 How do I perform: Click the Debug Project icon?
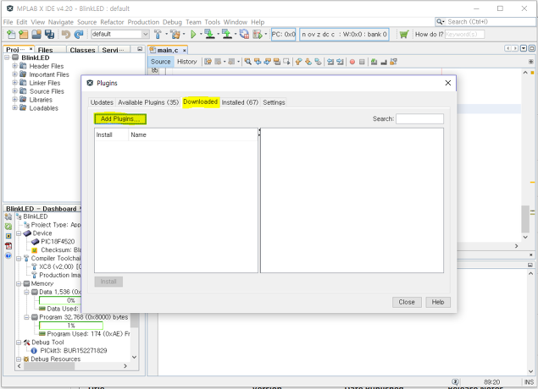point(258,34)
